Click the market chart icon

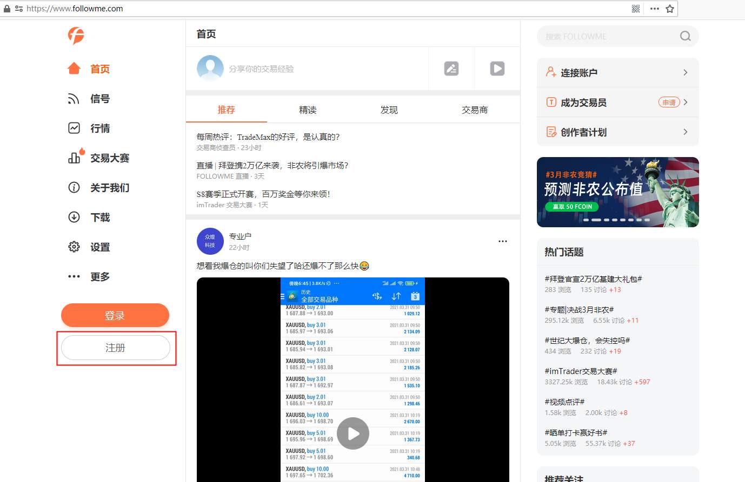tap(74, 128)
